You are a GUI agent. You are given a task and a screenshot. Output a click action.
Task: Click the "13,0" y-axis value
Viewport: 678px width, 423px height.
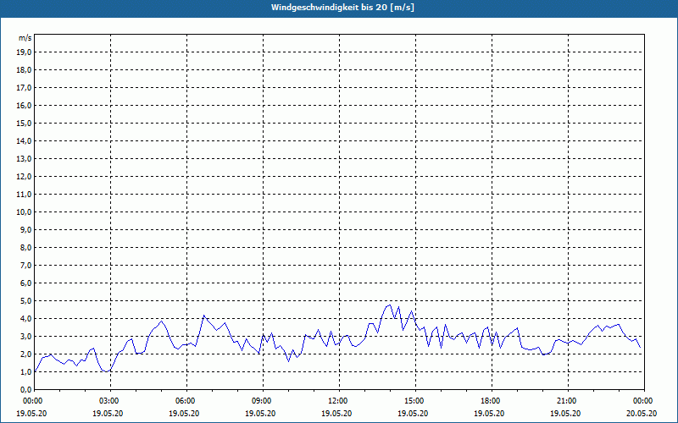click(24, 159)
